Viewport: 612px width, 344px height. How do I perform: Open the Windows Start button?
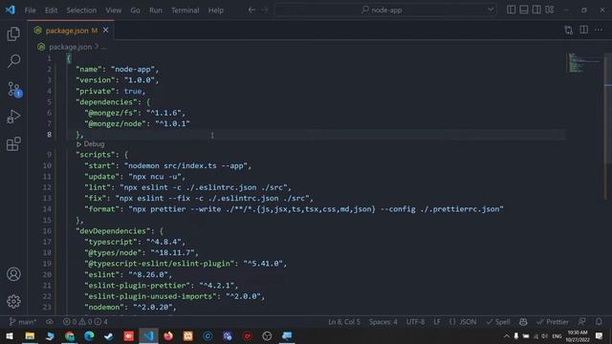[x=10, y=335]
